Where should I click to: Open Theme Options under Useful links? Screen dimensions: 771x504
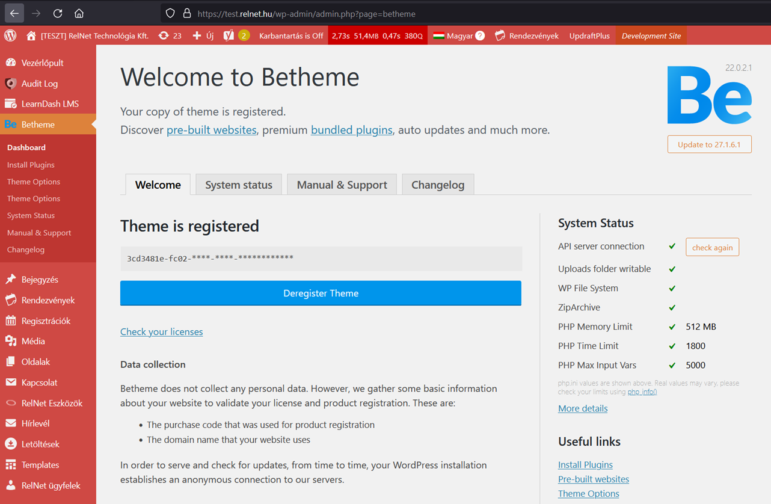(x=589, y=494)
